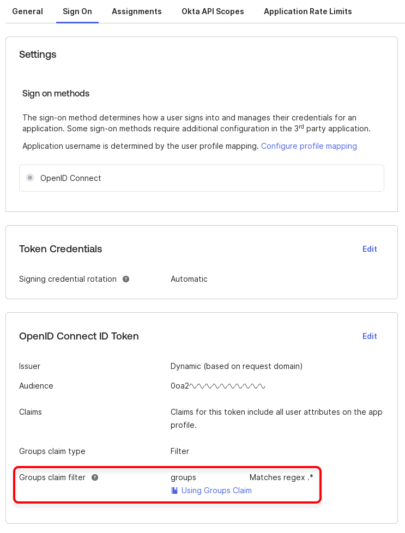The width and height of the screenshot is (405, 533).
Task: Open the Using Groups Claim documentation link
Action: [x=216, y=490]
